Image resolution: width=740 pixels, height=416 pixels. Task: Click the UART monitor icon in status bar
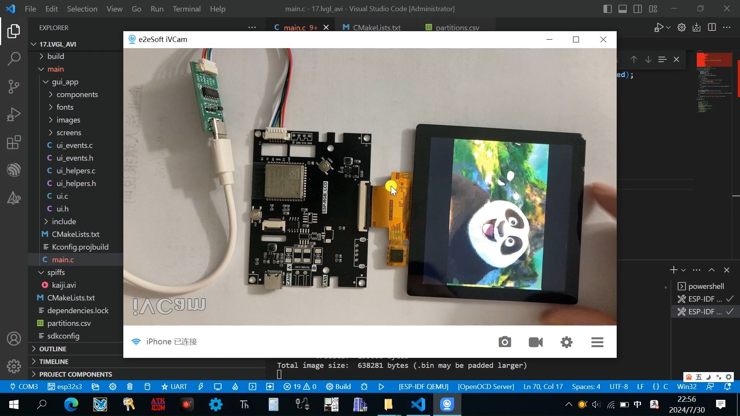tap(217, 387)
